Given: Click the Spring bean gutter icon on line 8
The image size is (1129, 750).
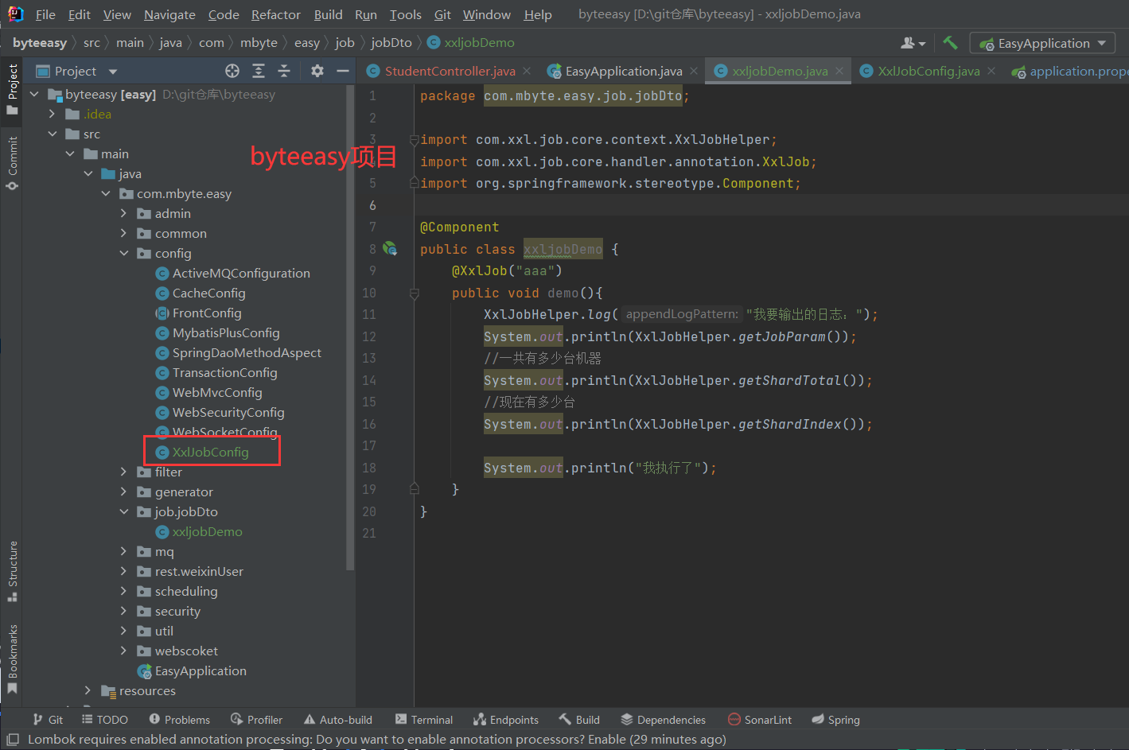Looking at the screenshot, I should coord(390,249).
